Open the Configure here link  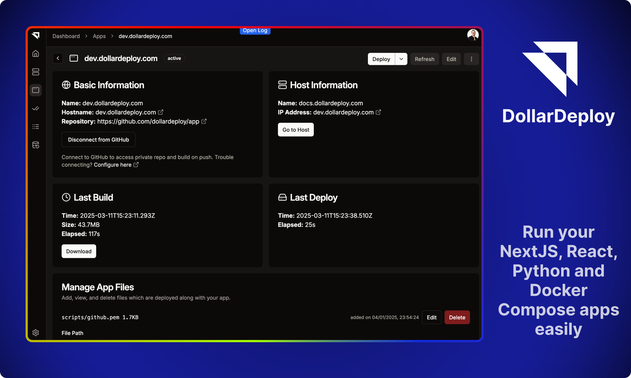coord(113,165)
